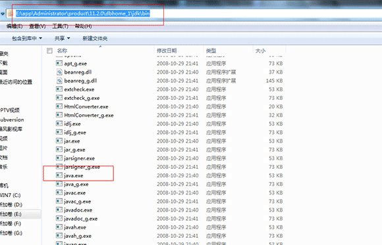
Task: Select the javah_g.exe file name
Action: [78, 236]
